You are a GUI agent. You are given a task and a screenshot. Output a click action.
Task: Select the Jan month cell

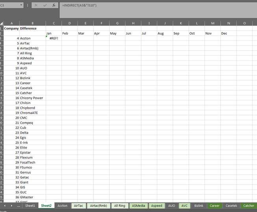[54, 33]
